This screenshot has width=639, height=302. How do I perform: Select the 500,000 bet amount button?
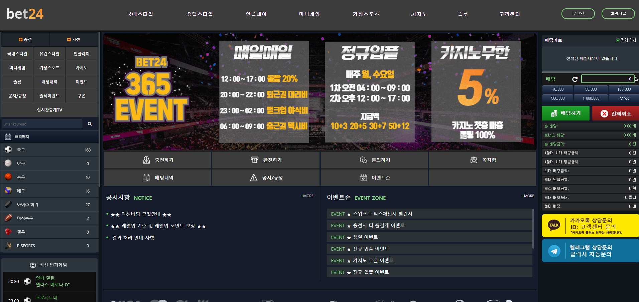558,98
